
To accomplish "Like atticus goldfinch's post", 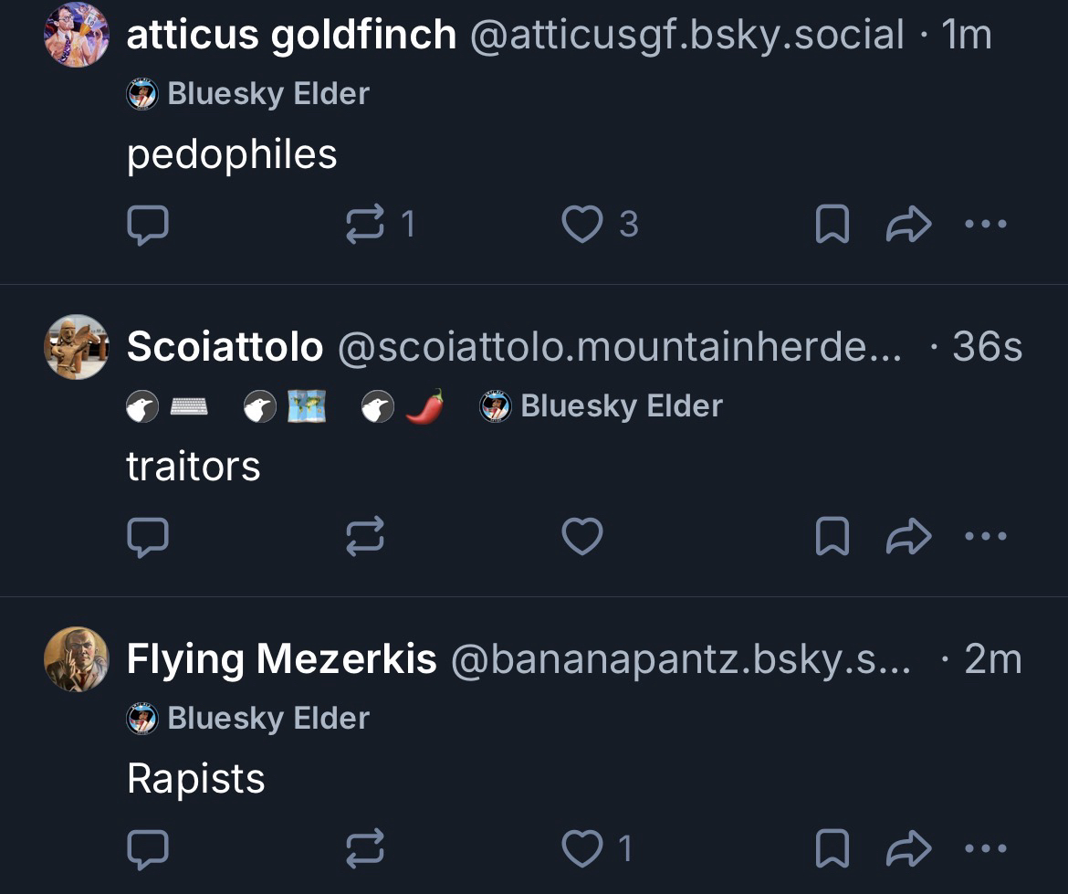I will [x=582, y=224].
